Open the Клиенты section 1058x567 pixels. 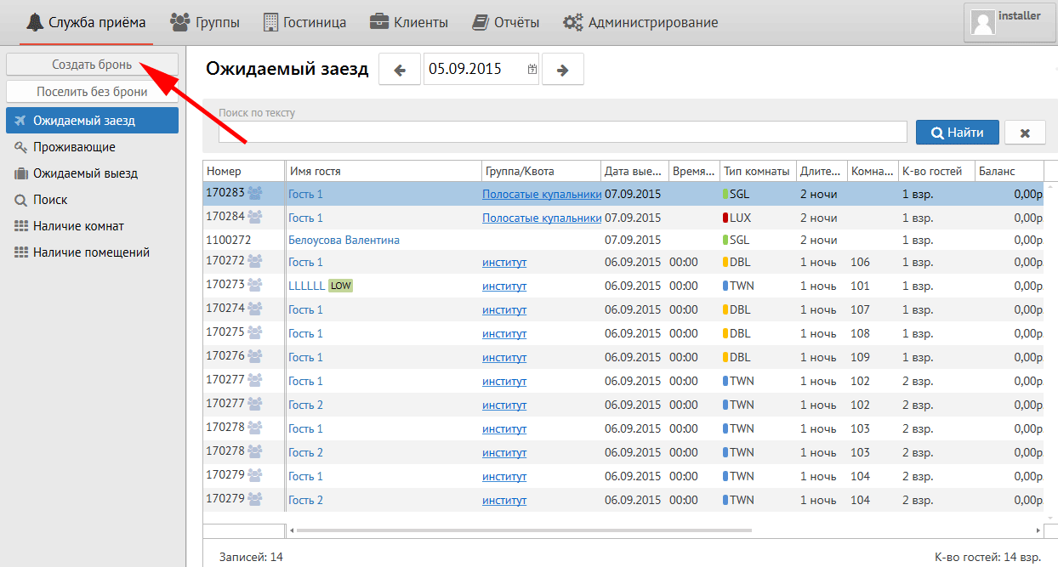pos(408,22)
